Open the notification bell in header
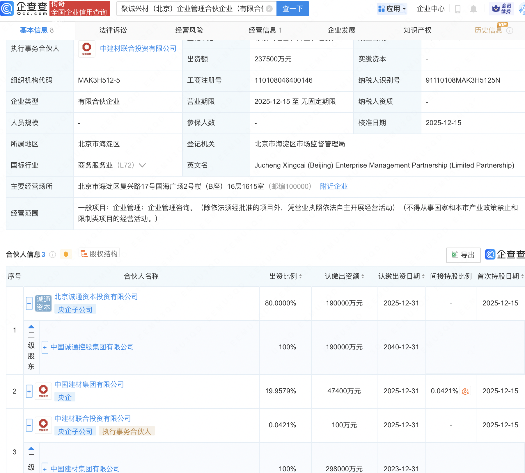 (x=473, y=9)
